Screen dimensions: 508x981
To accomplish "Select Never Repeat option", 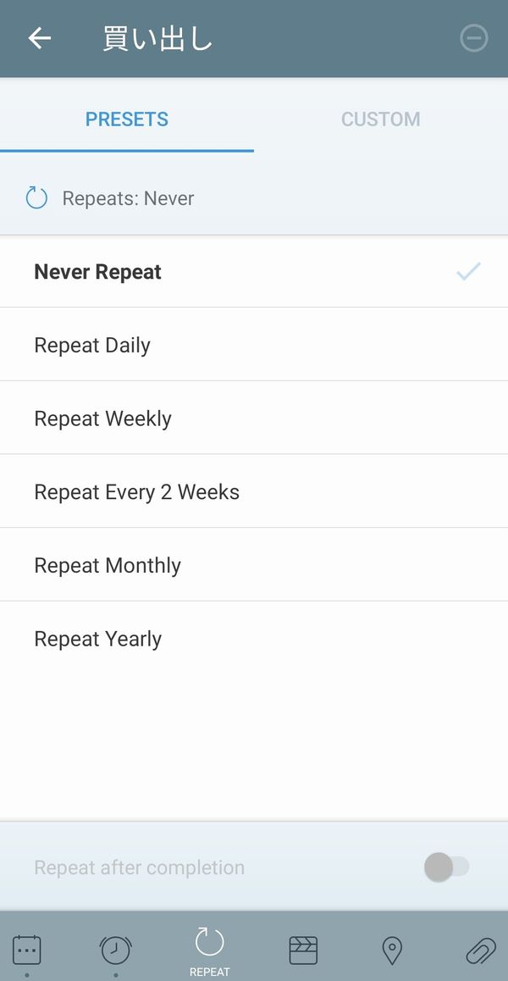I will click(x=254, y=272).
